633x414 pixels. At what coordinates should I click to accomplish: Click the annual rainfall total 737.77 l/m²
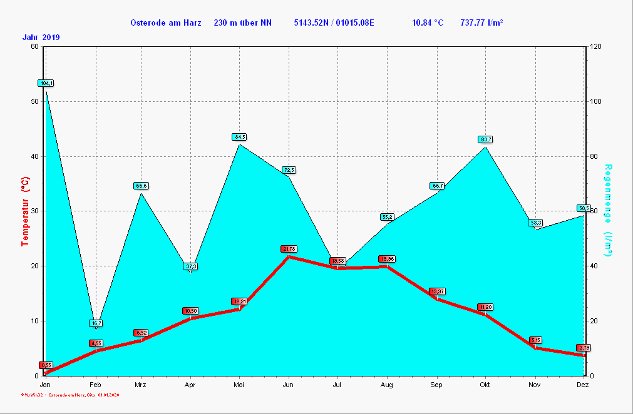coord(481,23)
